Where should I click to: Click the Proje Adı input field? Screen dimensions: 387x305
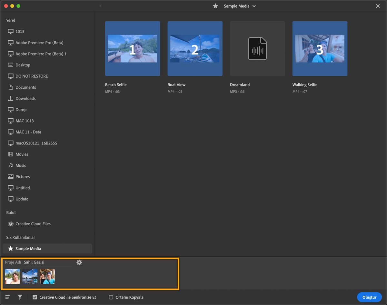click(x=48, y=262)
